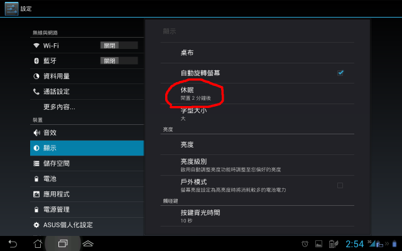Select 音效 in the settings sidebar
Viewport: 402px width, 251px height.
pyautogui.click(x=87, y=132)
